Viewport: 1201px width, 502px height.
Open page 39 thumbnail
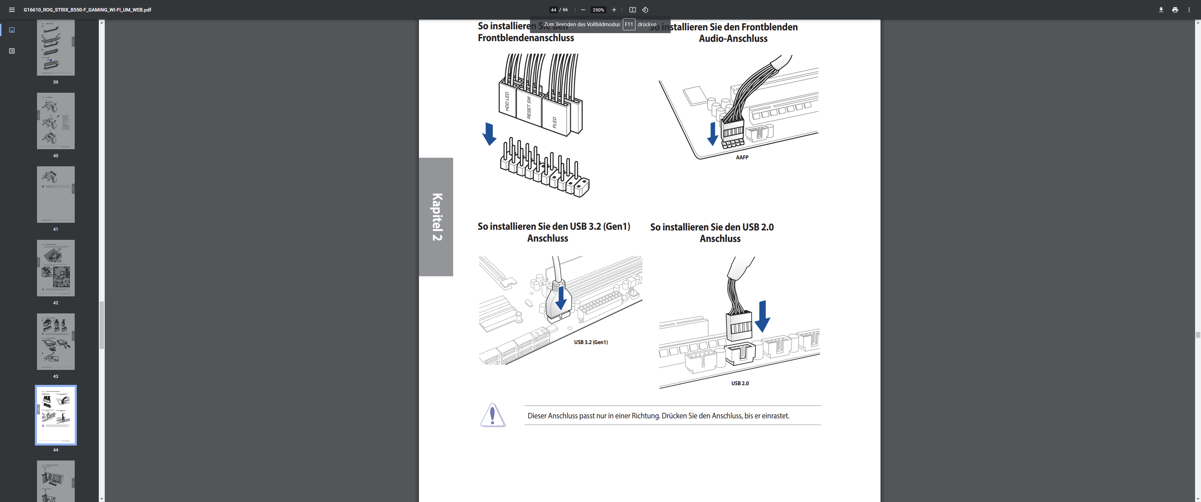coord(56,47)
